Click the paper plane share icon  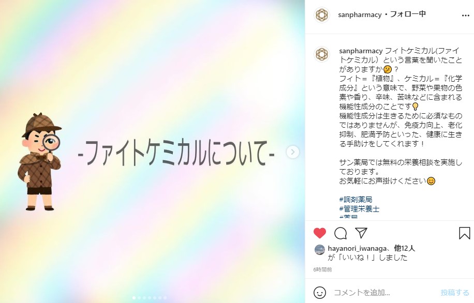tap(361, 233)
